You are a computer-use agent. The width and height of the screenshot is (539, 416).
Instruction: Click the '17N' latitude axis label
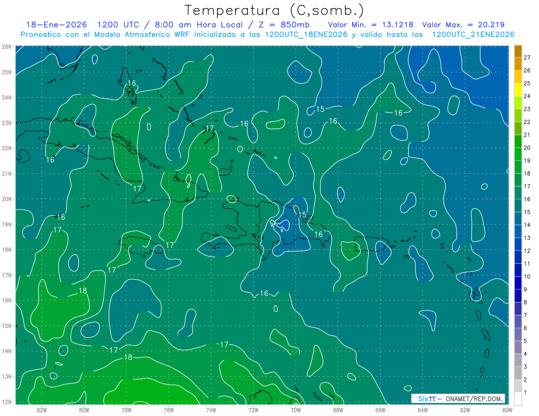click(6, 275)
